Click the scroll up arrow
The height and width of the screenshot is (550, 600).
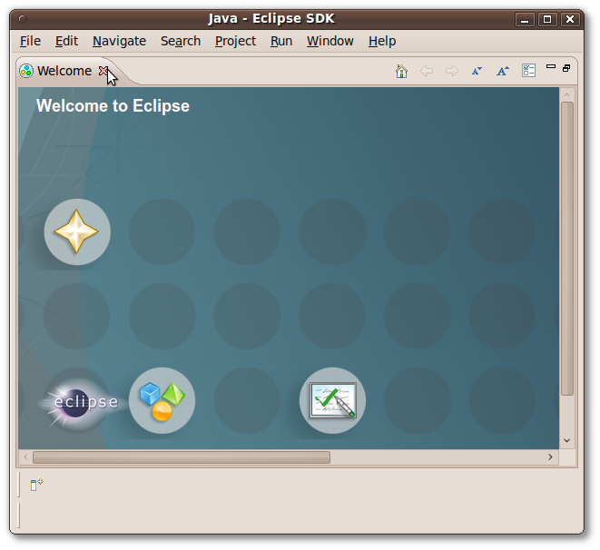coord(567,94)
